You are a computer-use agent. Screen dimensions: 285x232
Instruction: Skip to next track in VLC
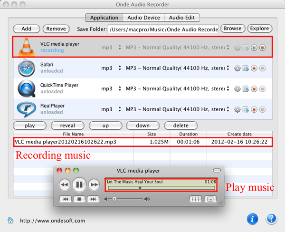tap(94, 199)
